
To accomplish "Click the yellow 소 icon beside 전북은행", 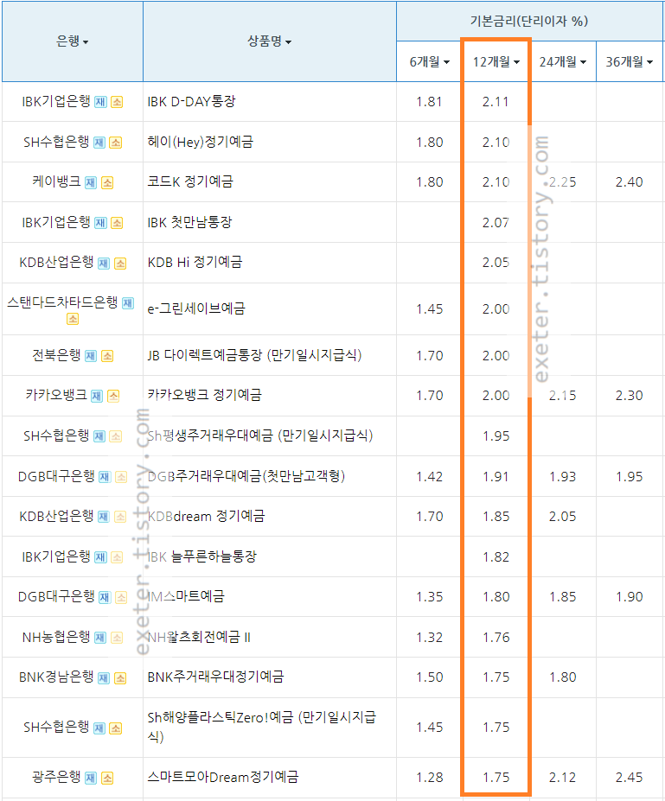I will (107, 355).
